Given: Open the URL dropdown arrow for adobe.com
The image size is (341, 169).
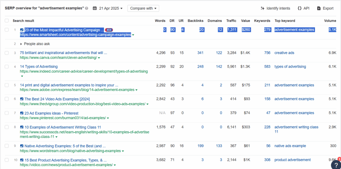Looking at the screenshot, I should point(136,90).
